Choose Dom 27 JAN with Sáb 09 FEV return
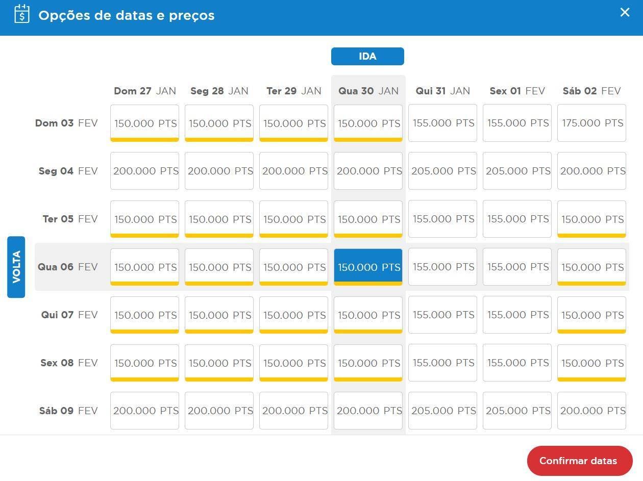This screenshot has height=481, width=643. [x=144, y=411]
